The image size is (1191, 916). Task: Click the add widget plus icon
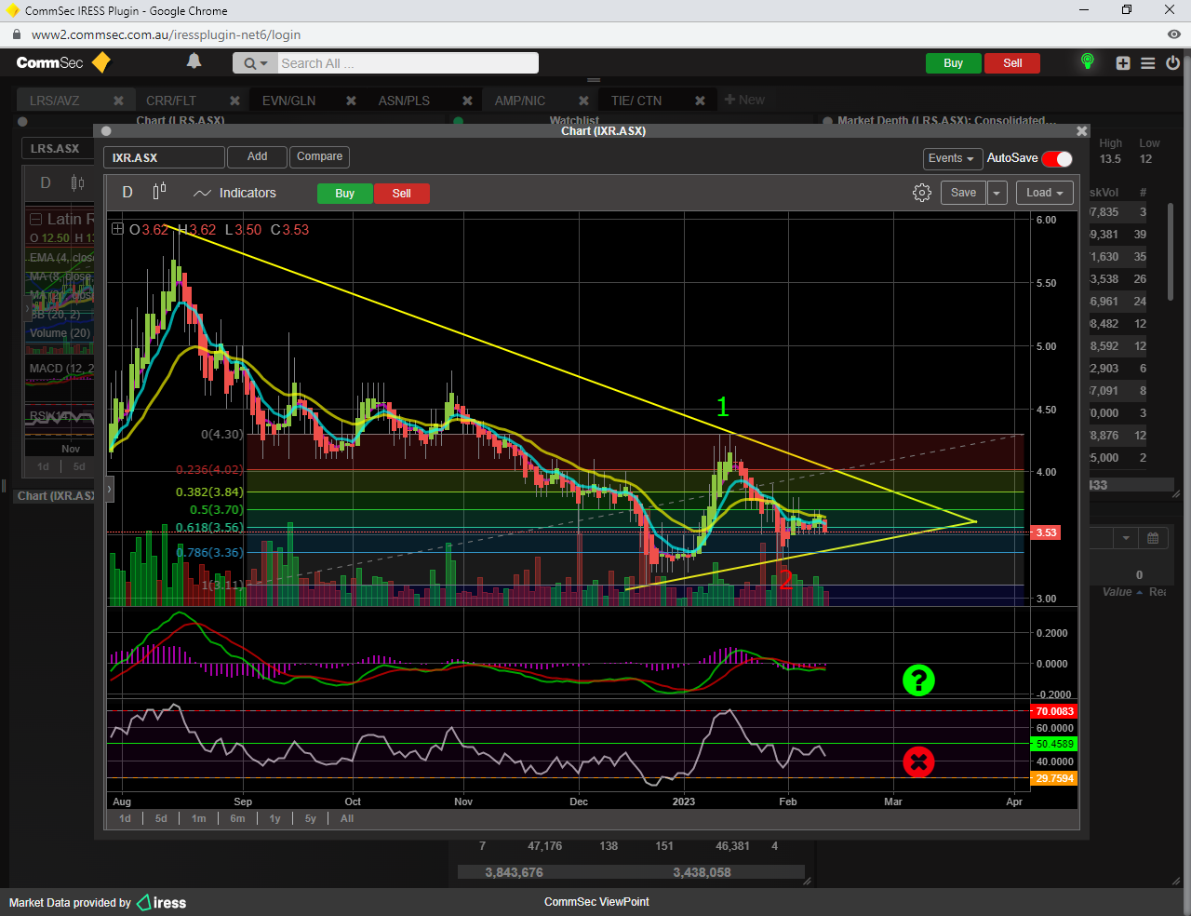coord(1123,63)
